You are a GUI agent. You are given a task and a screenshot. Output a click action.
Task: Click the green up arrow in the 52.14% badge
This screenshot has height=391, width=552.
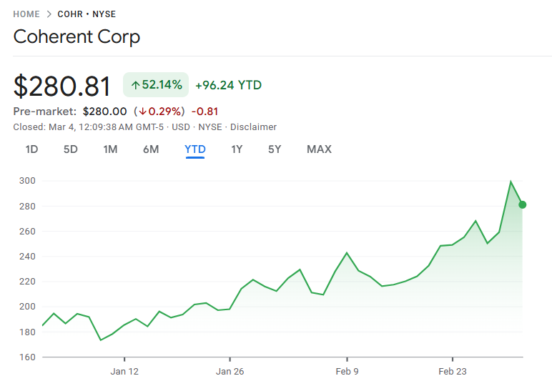point(135,85)
